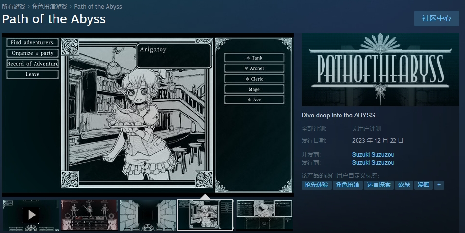Screen dimensions: 465x233
Task: Click the 砍杀 tag
Action: point(404,185)
